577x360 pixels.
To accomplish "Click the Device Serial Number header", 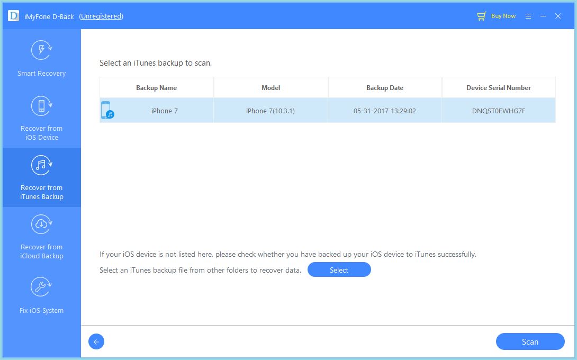I will (x=498, y=87).
